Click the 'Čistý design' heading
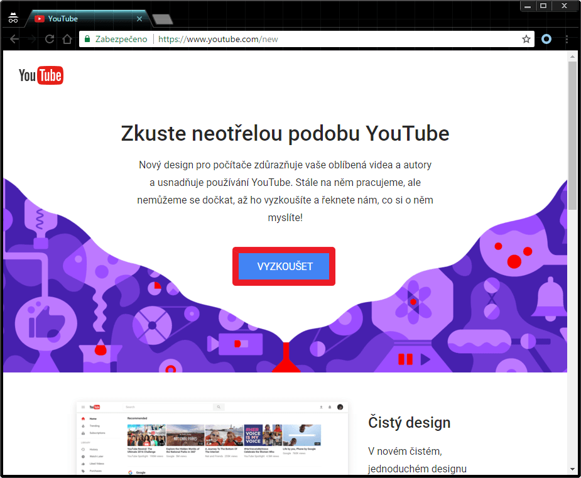The image size is (581, 478). tap(409, 423)
